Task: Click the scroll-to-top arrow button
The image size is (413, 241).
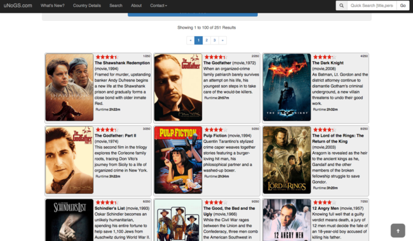Action: tap(398, 231)
